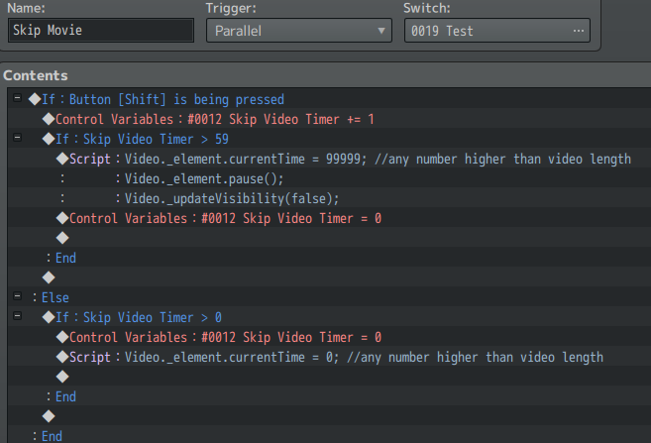The height and width of the screenshot is (443, 651).
Task: Collapse the Else branch
Action: pyautogui.click(x=19, y=297)
